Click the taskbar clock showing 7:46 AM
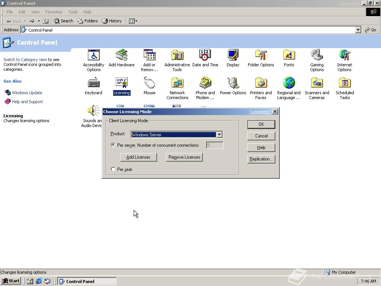 (368, 281)
